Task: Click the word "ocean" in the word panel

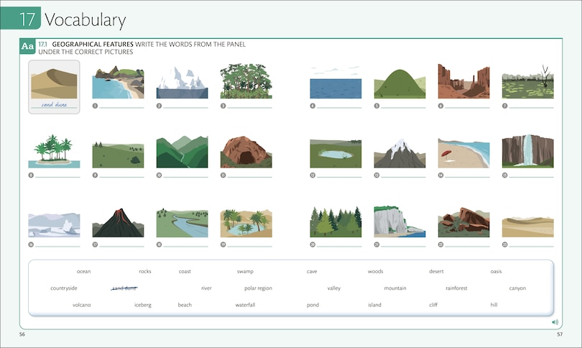Action: 84,271
